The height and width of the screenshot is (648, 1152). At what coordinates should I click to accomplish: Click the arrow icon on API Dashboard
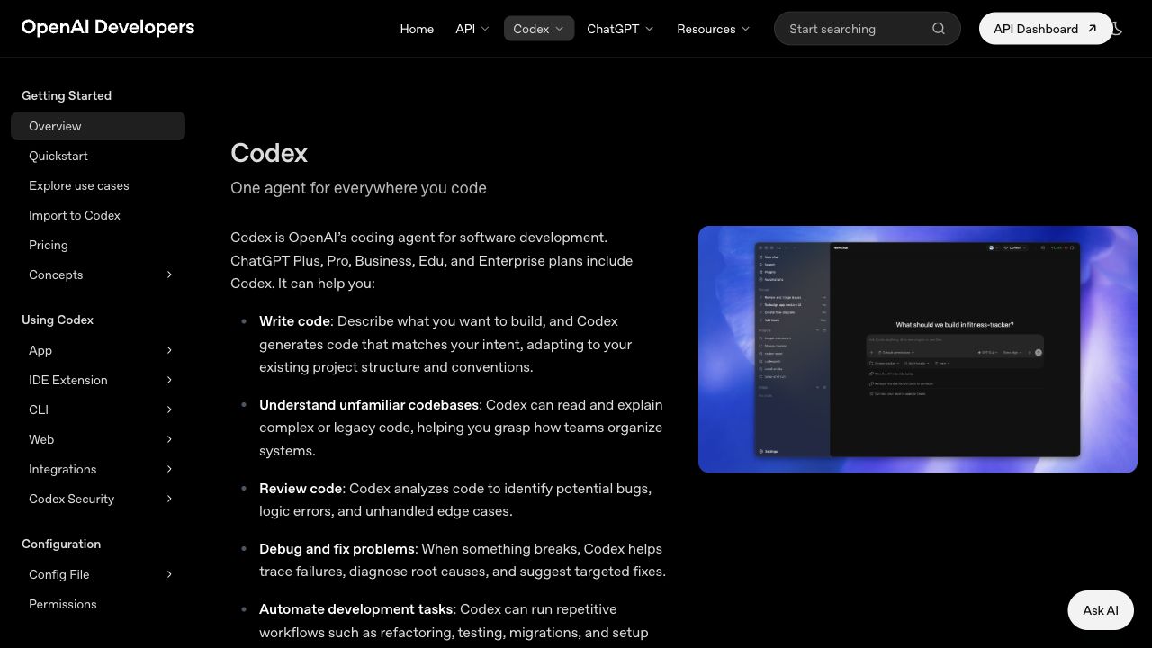1093,29
